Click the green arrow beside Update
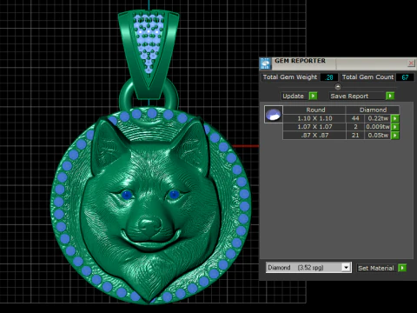Image resolution: width=417 pixels, height=313 pixels. (x=313, y=96)
